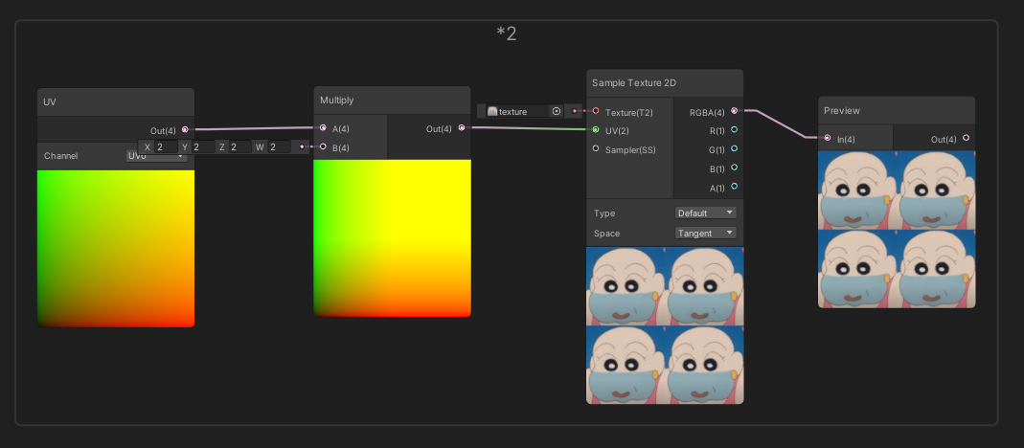Click the UV(2) input port on Sample Texture 2D
The height and width of the screenshot is (448, 1024).
point(596,130)
